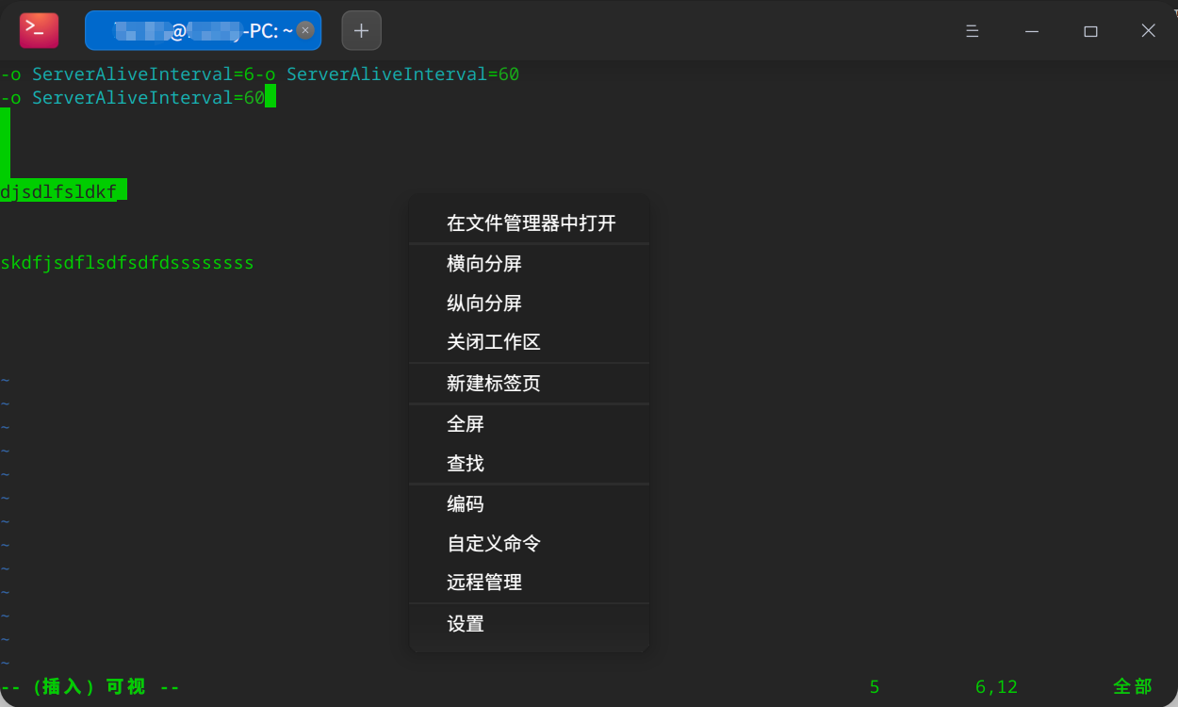This screenshot has height=707, width=1178.
Task: Select 纵向分屏 menu entry
Action: 530,304
